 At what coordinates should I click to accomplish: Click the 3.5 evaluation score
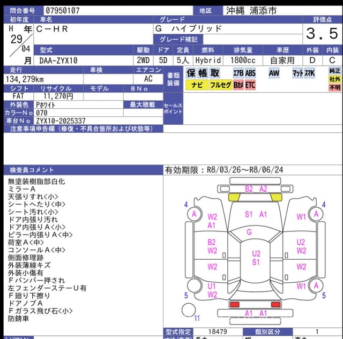pyautogui.click(x=322, y=35)
